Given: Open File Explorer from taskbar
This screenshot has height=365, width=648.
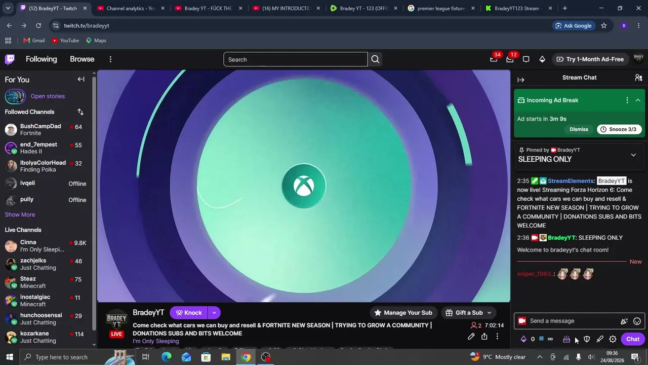Looking at the screenshot, I should pyautogui.click(x=226, y=357).
